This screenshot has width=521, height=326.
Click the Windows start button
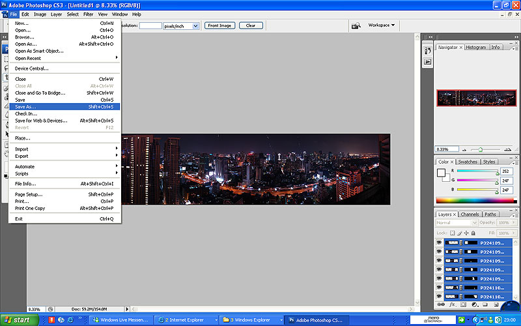20,320
